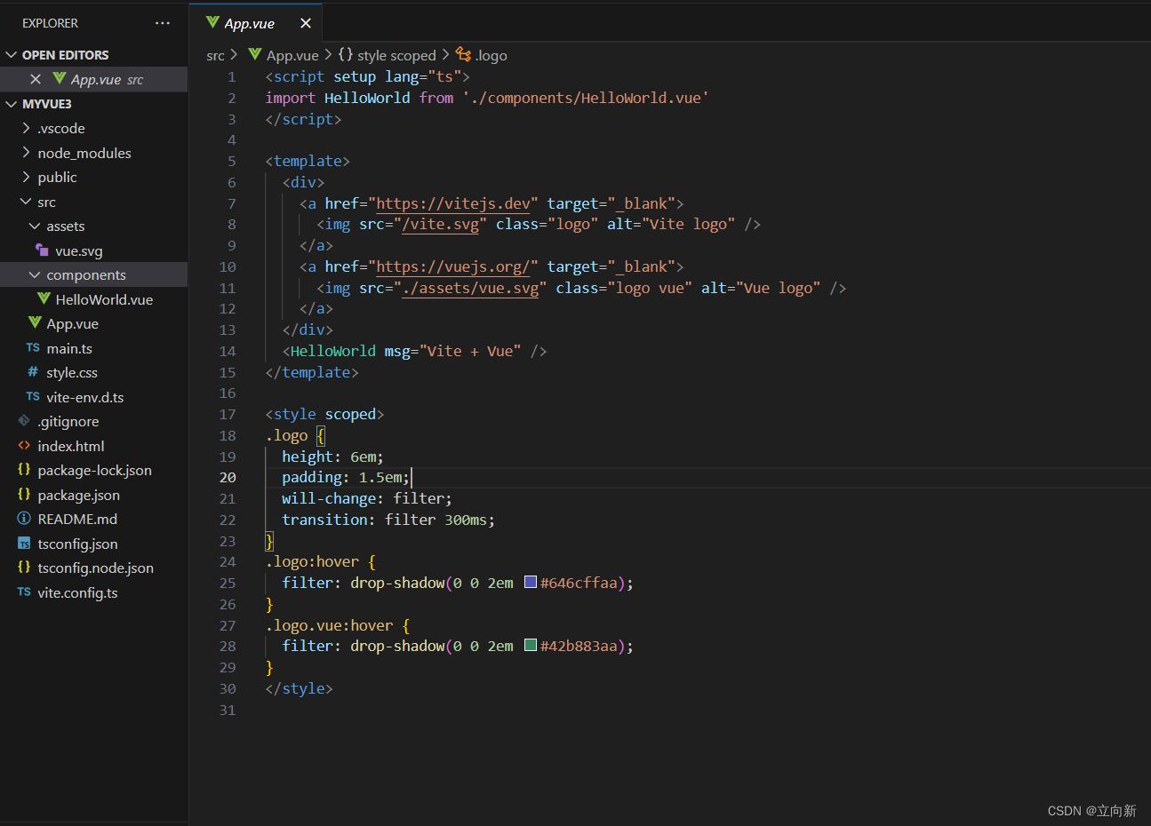Click the TS icon of vite-env.d.ts
Image resolution: width=1151 pixels, height=826 pixels.
pyautogui.click(x=33, y=397)
